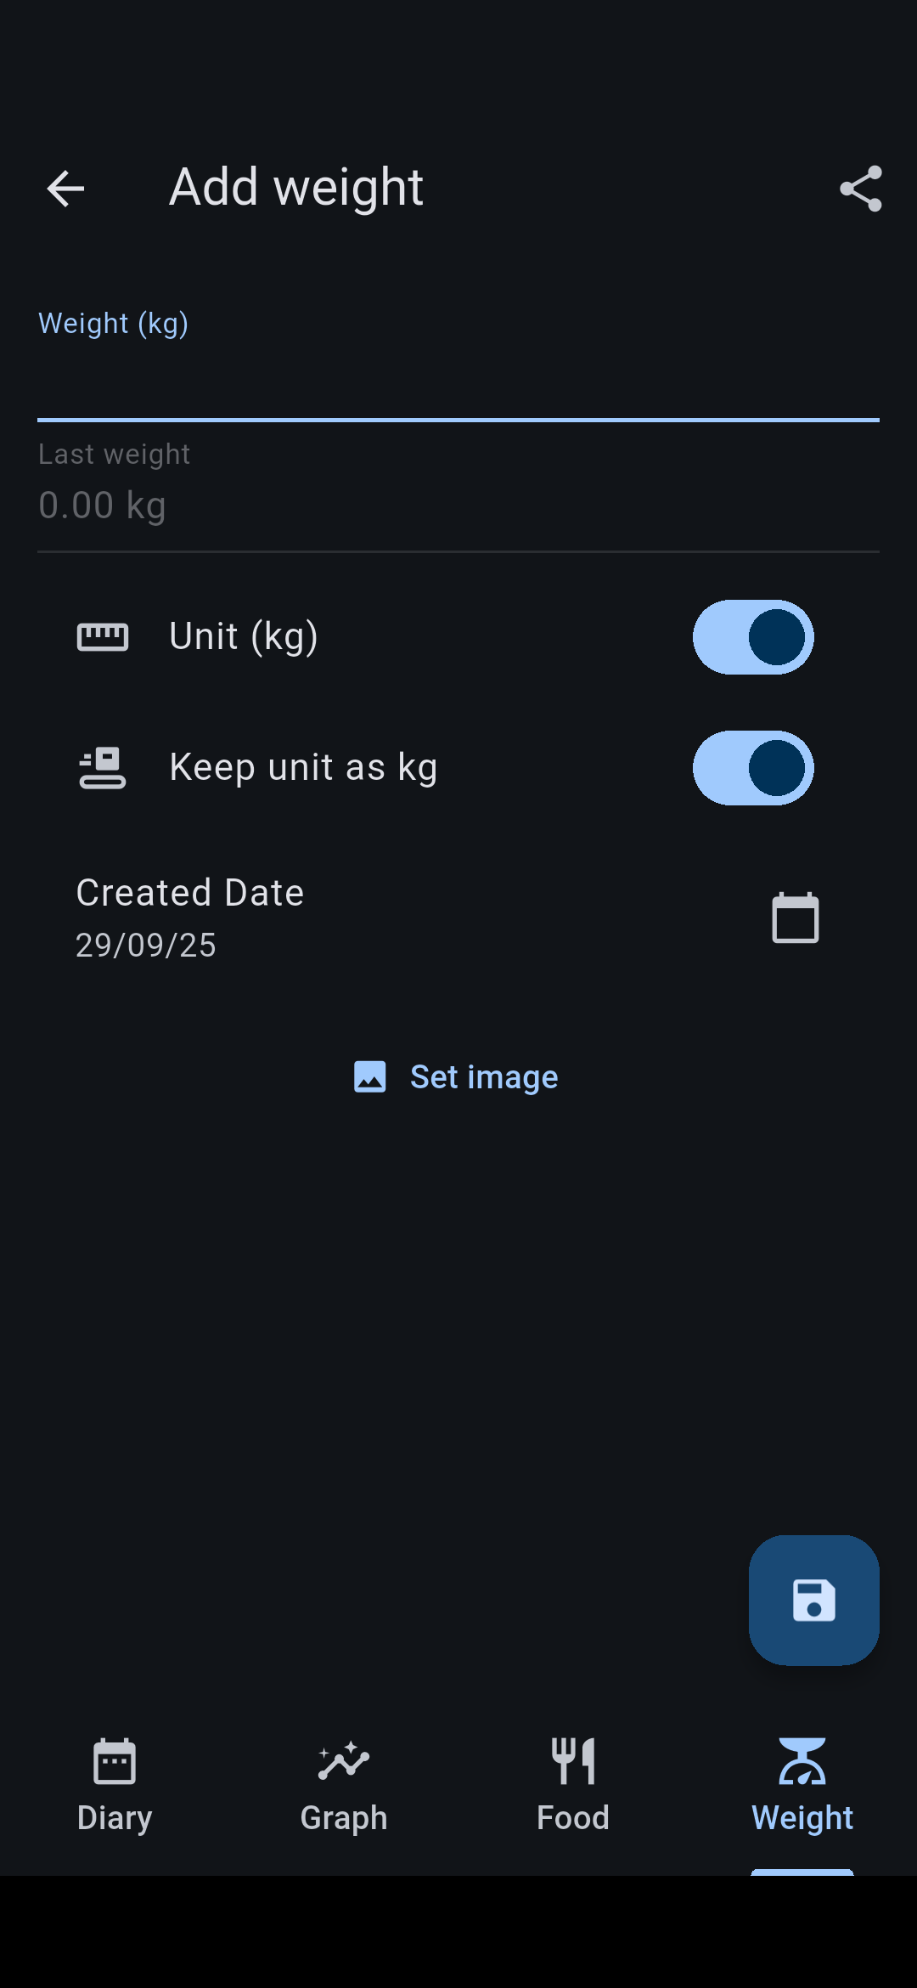This screenshot has width=917, height=1988.
Task: Click the image icon beside Set image
Action: tap(370, 1076)
